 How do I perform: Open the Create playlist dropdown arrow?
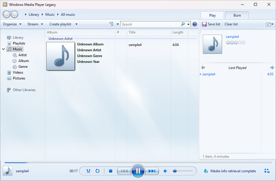tap(76, 24)
